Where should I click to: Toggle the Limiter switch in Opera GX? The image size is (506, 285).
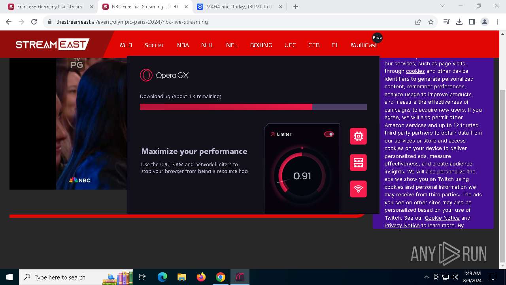[x=329, y=134]
